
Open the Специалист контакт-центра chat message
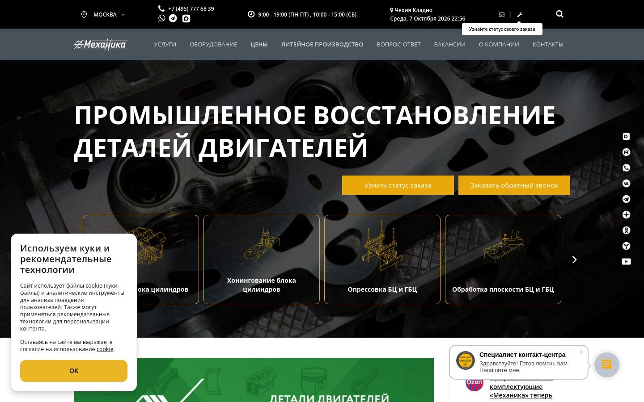[519, 362]
